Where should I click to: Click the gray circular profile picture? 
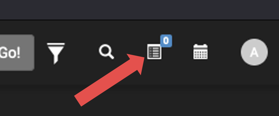pyautogui.click(x=254, y=52)
